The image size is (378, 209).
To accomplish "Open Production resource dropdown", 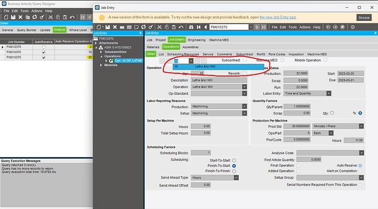I will [x=244, y=106].
